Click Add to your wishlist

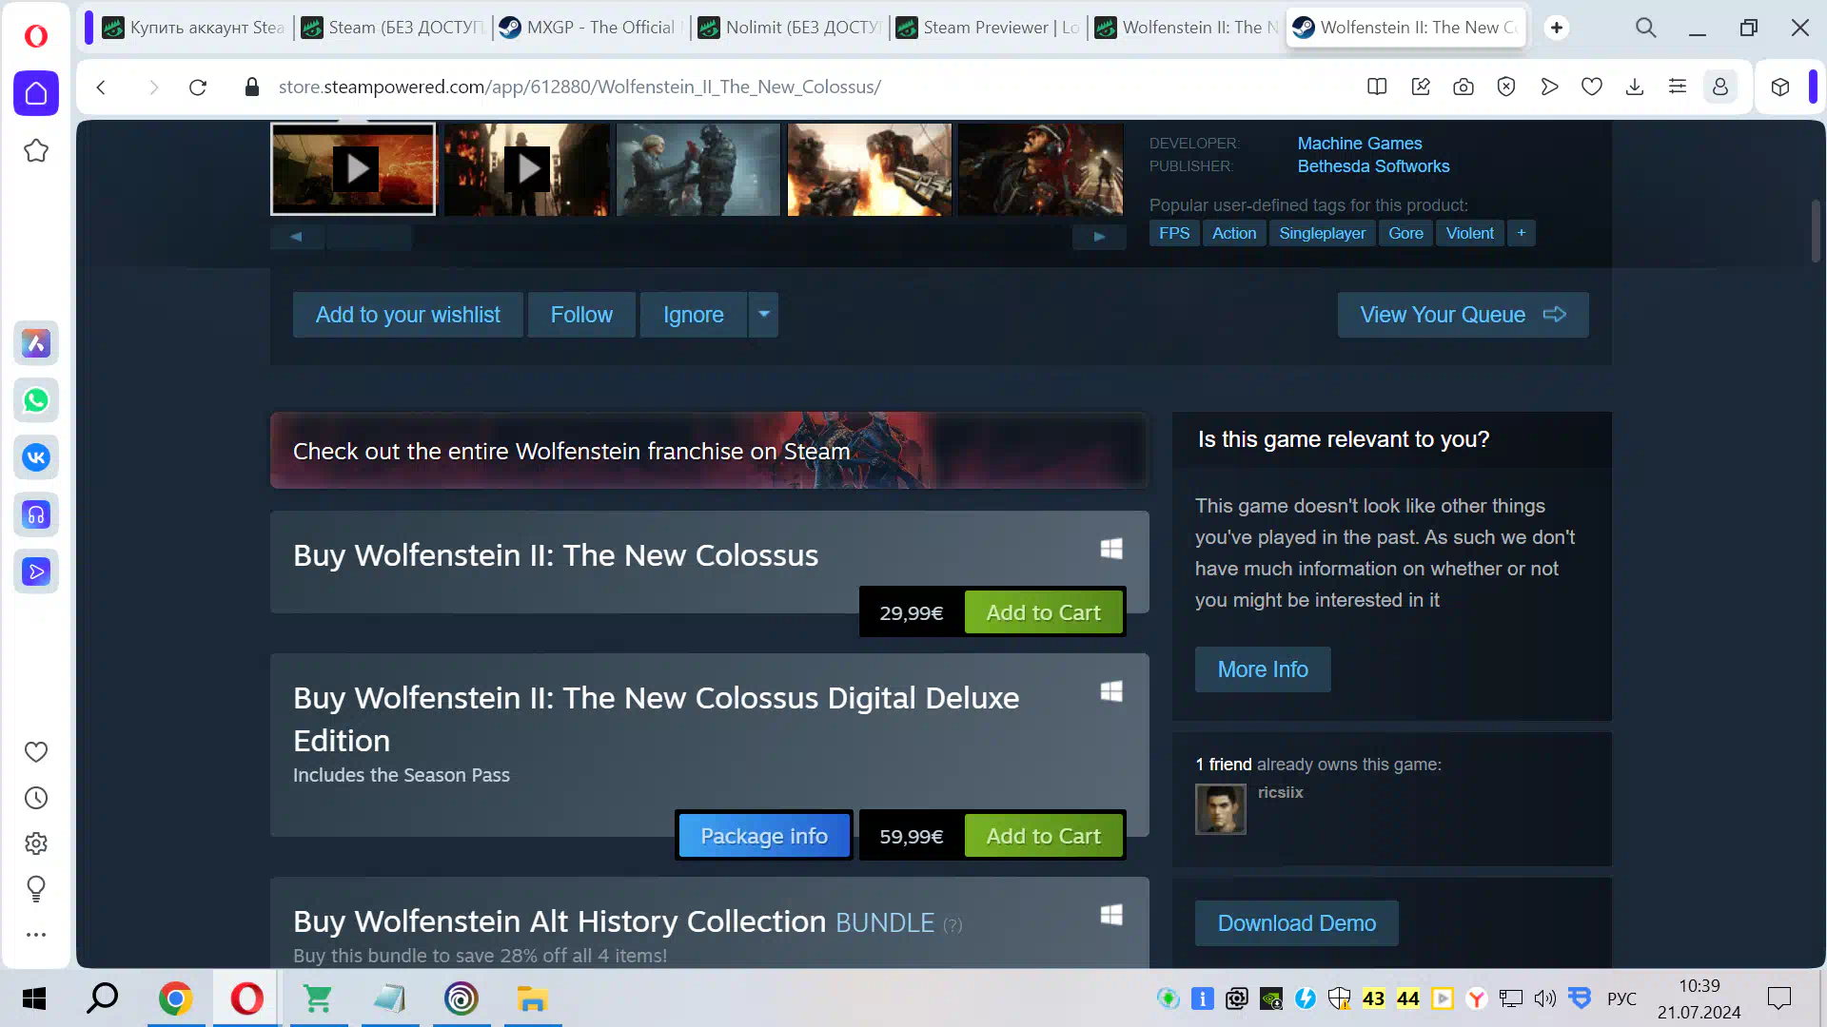tap(407, 315)
